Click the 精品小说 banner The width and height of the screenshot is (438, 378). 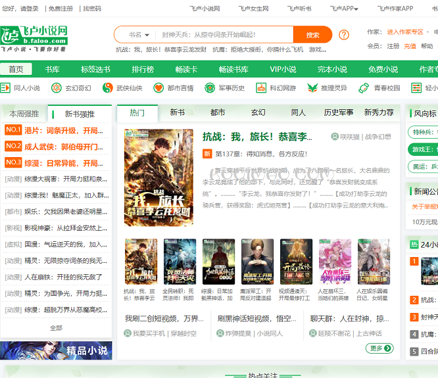pyautogui.click(x=56, y=350)
